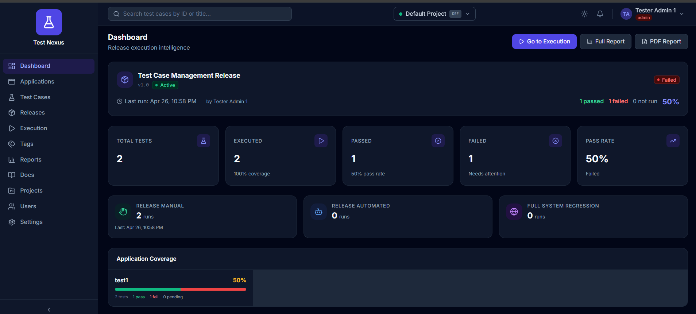
Task: Click the Passed check circle icon
Action: pos(438,141)
